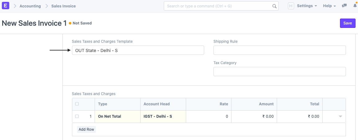
Task: Open the notifications bell icon
Action: coord(355,6)
